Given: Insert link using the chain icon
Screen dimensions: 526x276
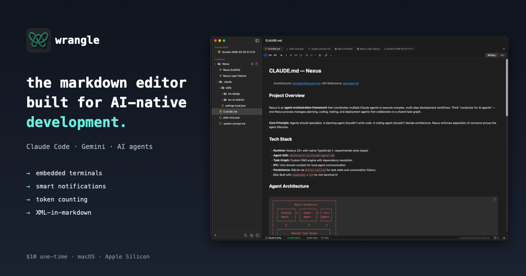Looking at the screenshot, I should (326, 55).
